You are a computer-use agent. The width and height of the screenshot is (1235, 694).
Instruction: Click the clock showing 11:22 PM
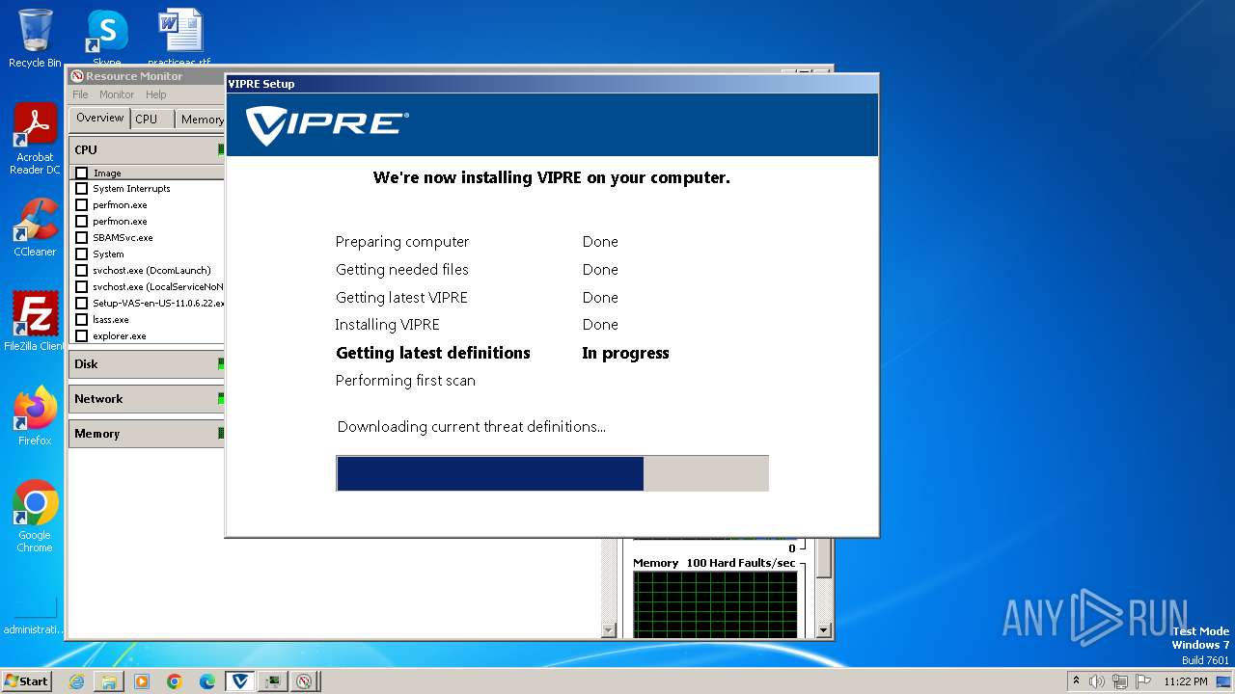pos(1186,681)
